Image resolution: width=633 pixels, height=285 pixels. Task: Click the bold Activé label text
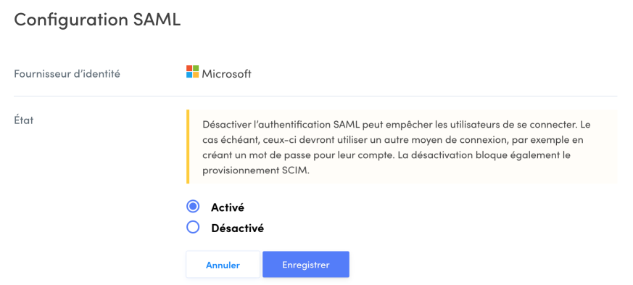pos(227,207)
